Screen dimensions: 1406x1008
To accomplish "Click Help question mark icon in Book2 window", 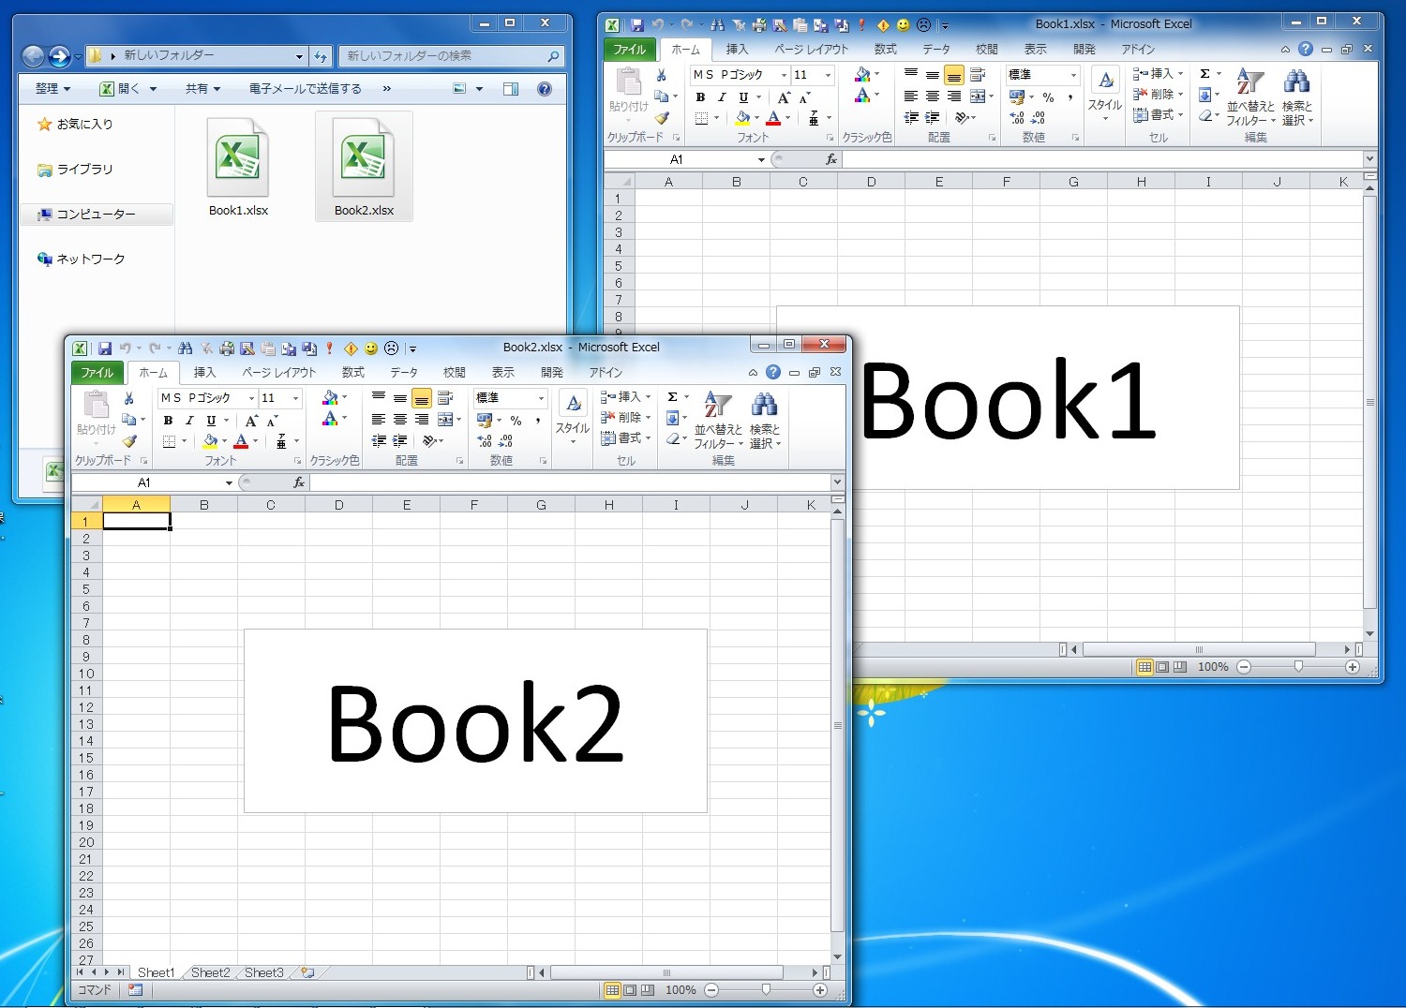I will (x=773, y=372).
